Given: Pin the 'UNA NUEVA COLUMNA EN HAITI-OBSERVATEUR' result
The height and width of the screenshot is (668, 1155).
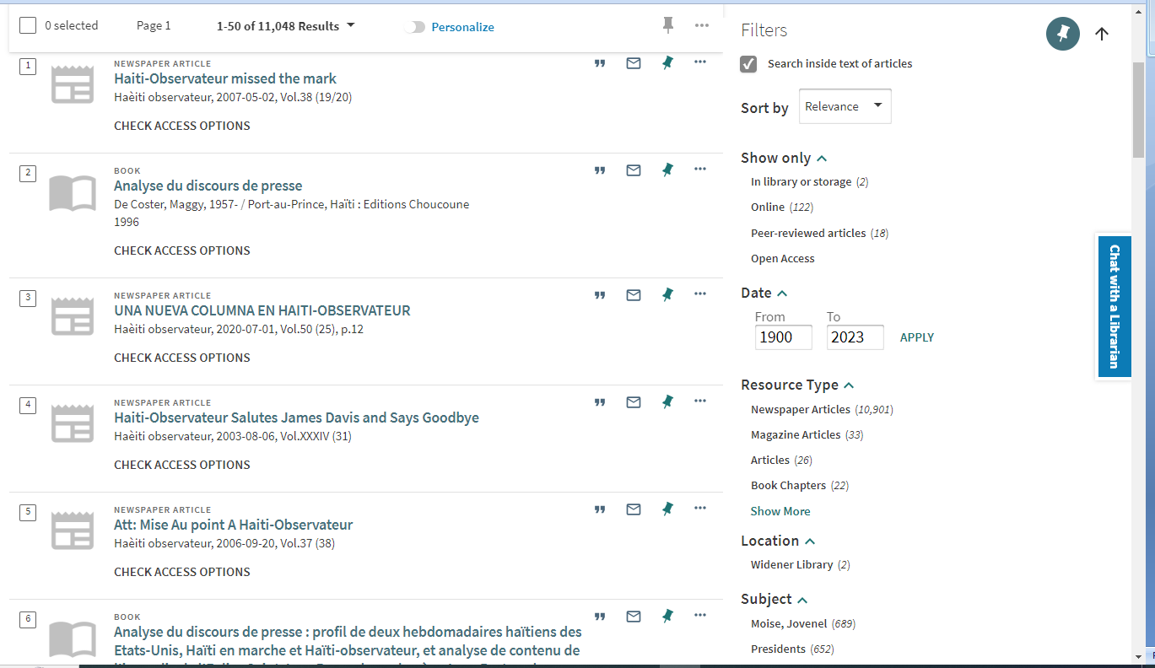Looking at the screenshot, I should pos(667,294).
